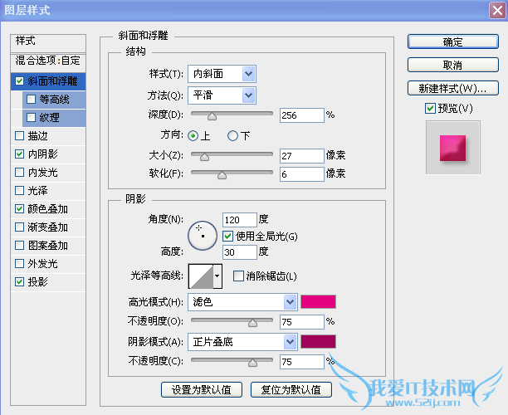Click the pink style preview thumbnail
This screenshot has width=508, height=415.
pos(452,148)
